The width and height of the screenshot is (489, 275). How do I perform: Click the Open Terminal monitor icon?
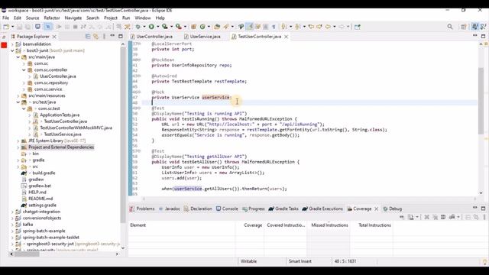pos(37,27)
